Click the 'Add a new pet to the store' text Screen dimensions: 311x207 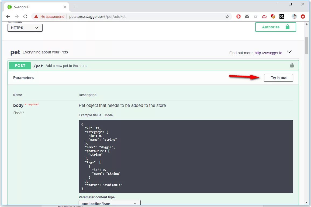[66, 66]
